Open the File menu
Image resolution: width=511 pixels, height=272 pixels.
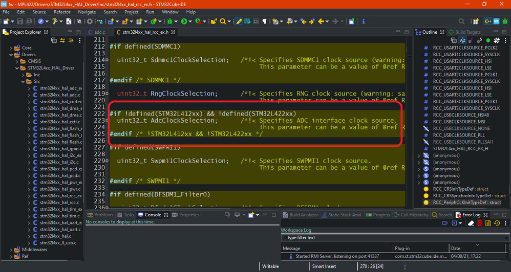click(6, 12)
